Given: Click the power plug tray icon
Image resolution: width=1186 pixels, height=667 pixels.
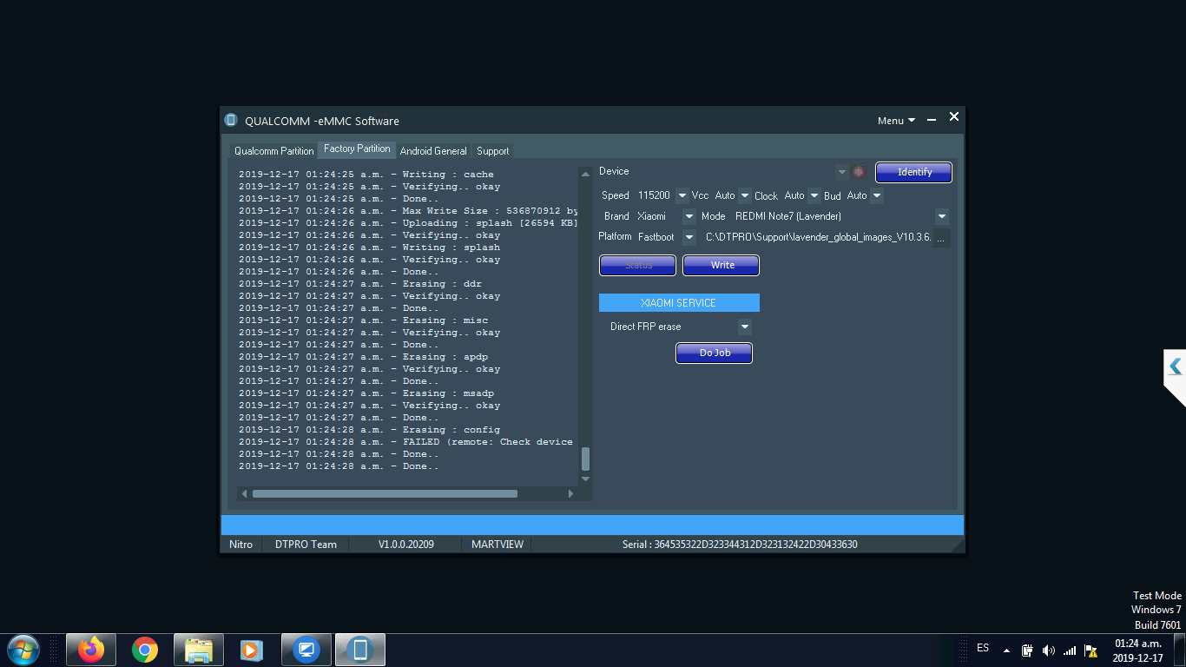Looking at the screenshot, I should coord(1027,650).
